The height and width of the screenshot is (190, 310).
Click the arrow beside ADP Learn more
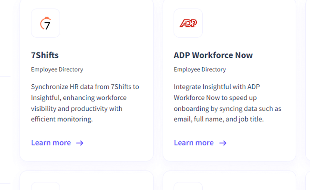coord(223,143)
